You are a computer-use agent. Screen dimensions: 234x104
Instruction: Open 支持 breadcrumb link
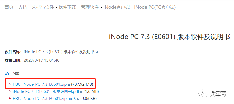pyautogui.click(x=23, y=7)
